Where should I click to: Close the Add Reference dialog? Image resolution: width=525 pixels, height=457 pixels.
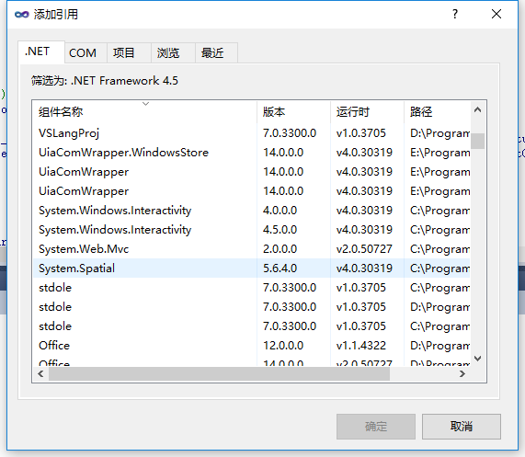point(496,14)
